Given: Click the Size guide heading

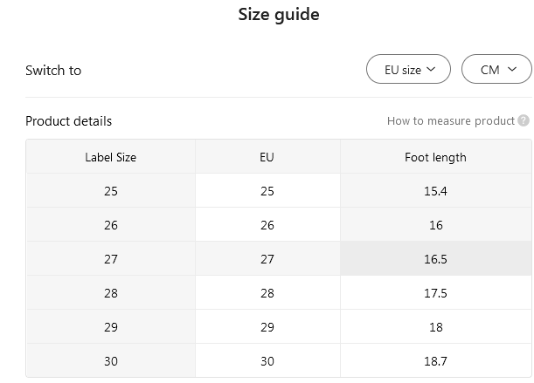Looking at the screenshot, I should click(279, 15).
